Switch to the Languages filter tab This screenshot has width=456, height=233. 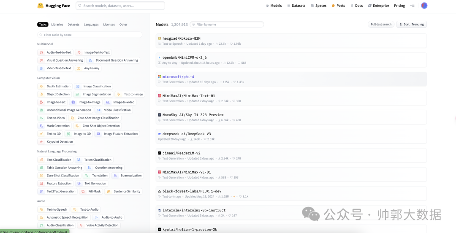pos(91,24)
